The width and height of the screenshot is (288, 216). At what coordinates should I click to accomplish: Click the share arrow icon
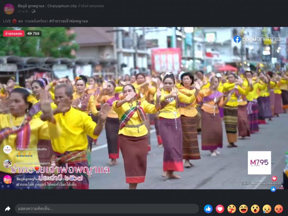coord(8,209)
